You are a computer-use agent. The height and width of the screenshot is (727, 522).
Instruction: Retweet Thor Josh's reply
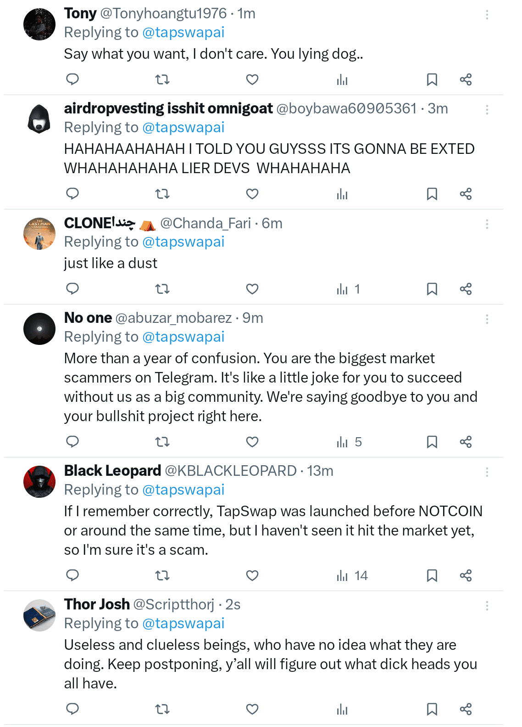pyautogui.click(x=162, y=709)
